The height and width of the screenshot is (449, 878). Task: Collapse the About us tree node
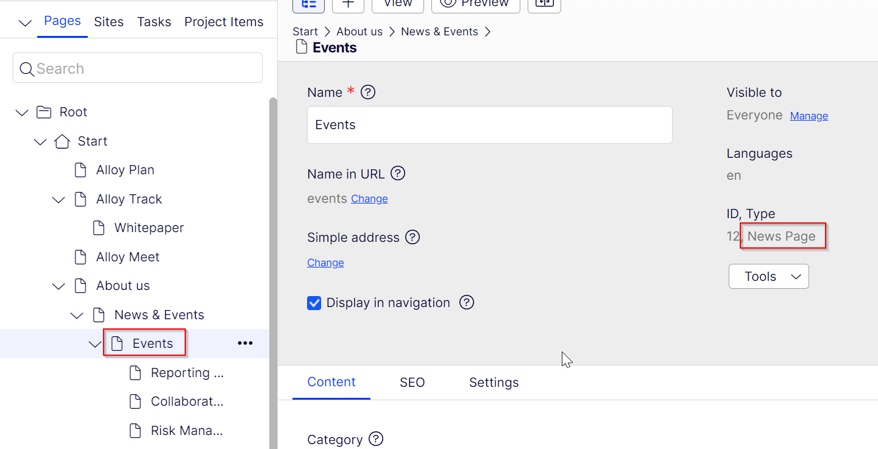click(58, 286)
